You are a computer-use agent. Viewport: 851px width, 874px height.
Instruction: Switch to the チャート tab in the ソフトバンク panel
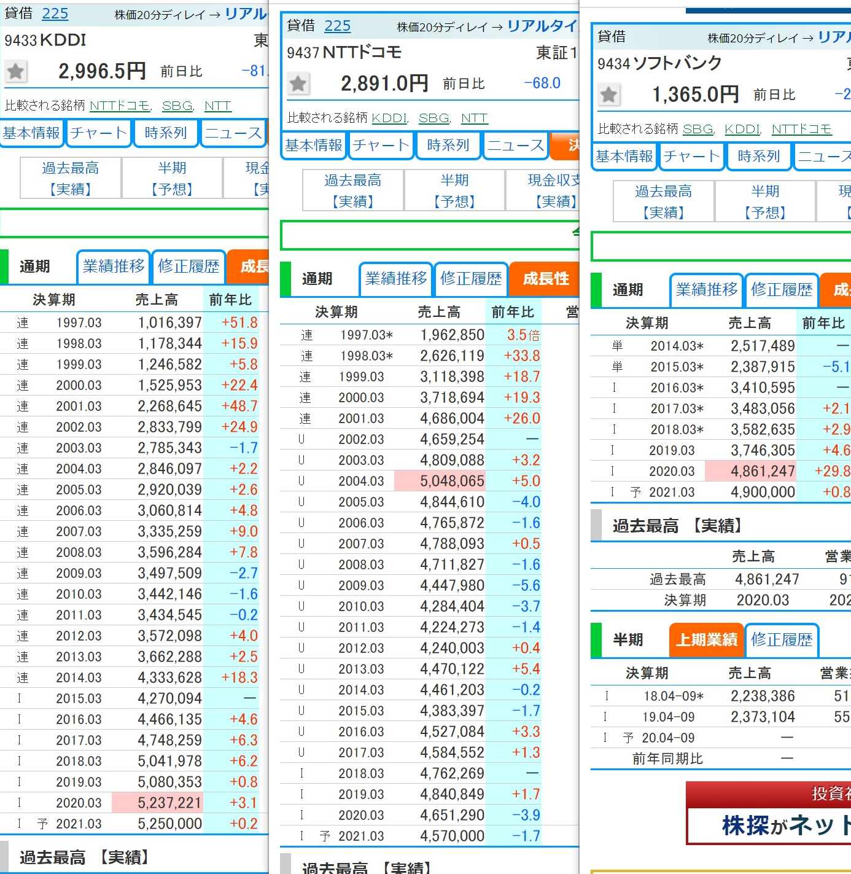[691, 156]
